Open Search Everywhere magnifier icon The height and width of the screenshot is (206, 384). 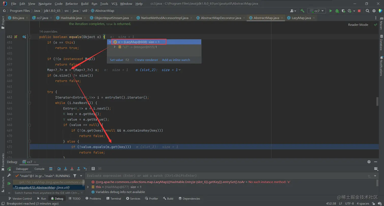point(367,11)
